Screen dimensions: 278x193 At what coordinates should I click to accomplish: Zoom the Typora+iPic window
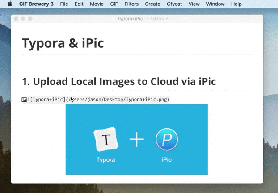30,18
